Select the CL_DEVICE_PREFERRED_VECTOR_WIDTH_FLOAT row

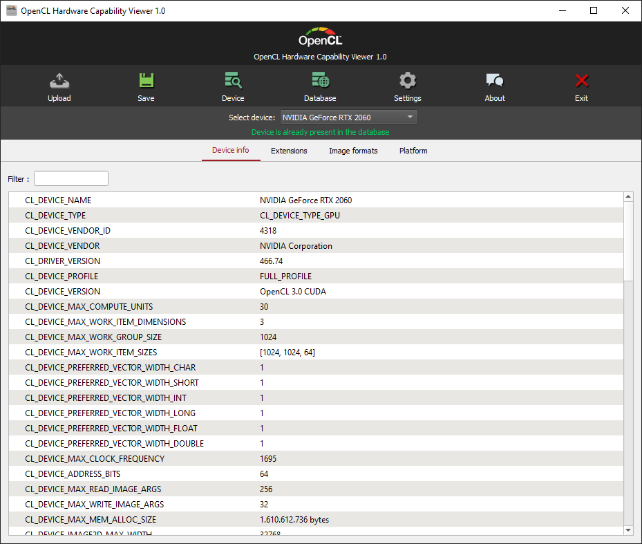coord(316,428)
